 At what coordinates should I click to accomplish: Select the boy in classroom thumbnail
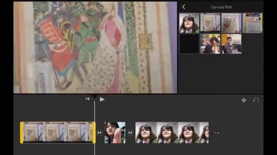231,43
